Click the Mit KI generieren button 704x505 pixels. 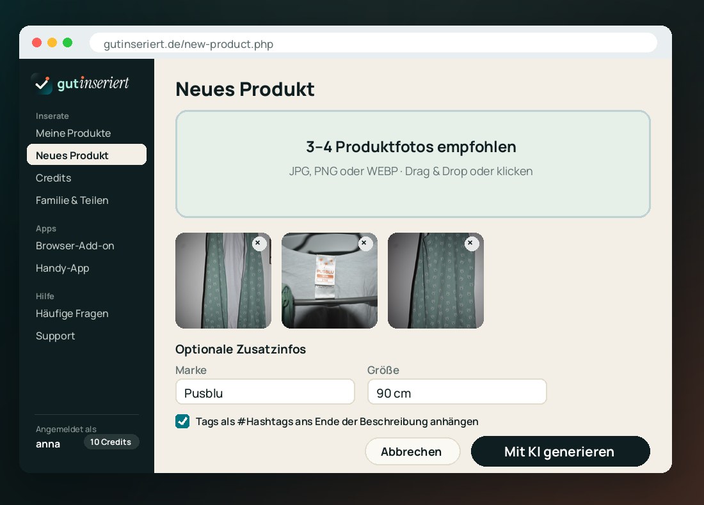click(x=561, y=452)
